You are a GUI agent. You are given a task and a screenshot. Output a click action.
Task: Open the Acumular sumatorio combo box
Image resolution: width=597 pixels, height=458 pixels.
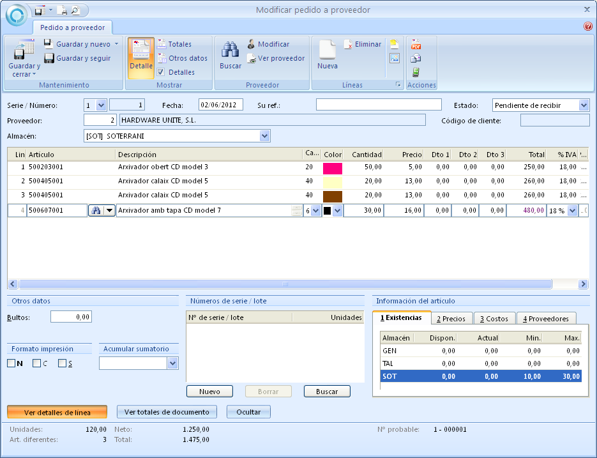[x=172, y=363]
